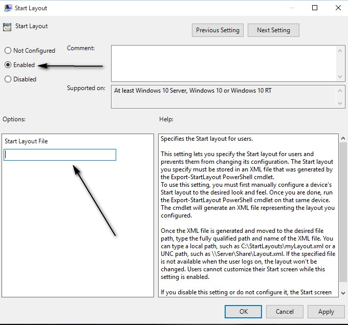Click 'At least Windows 10 Server' supported text
The height and width of the screenshot is (325, 348).
tap(193, 91)
